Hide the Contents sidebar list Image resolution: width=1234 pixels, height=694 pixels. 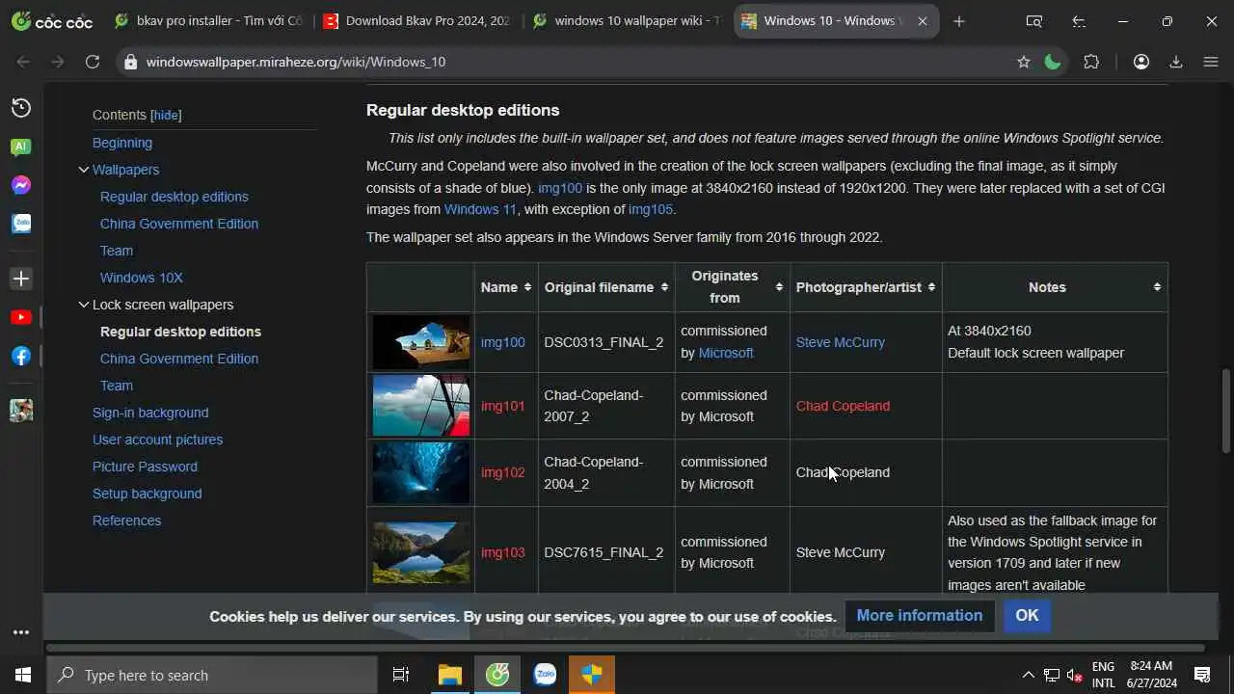166,115
